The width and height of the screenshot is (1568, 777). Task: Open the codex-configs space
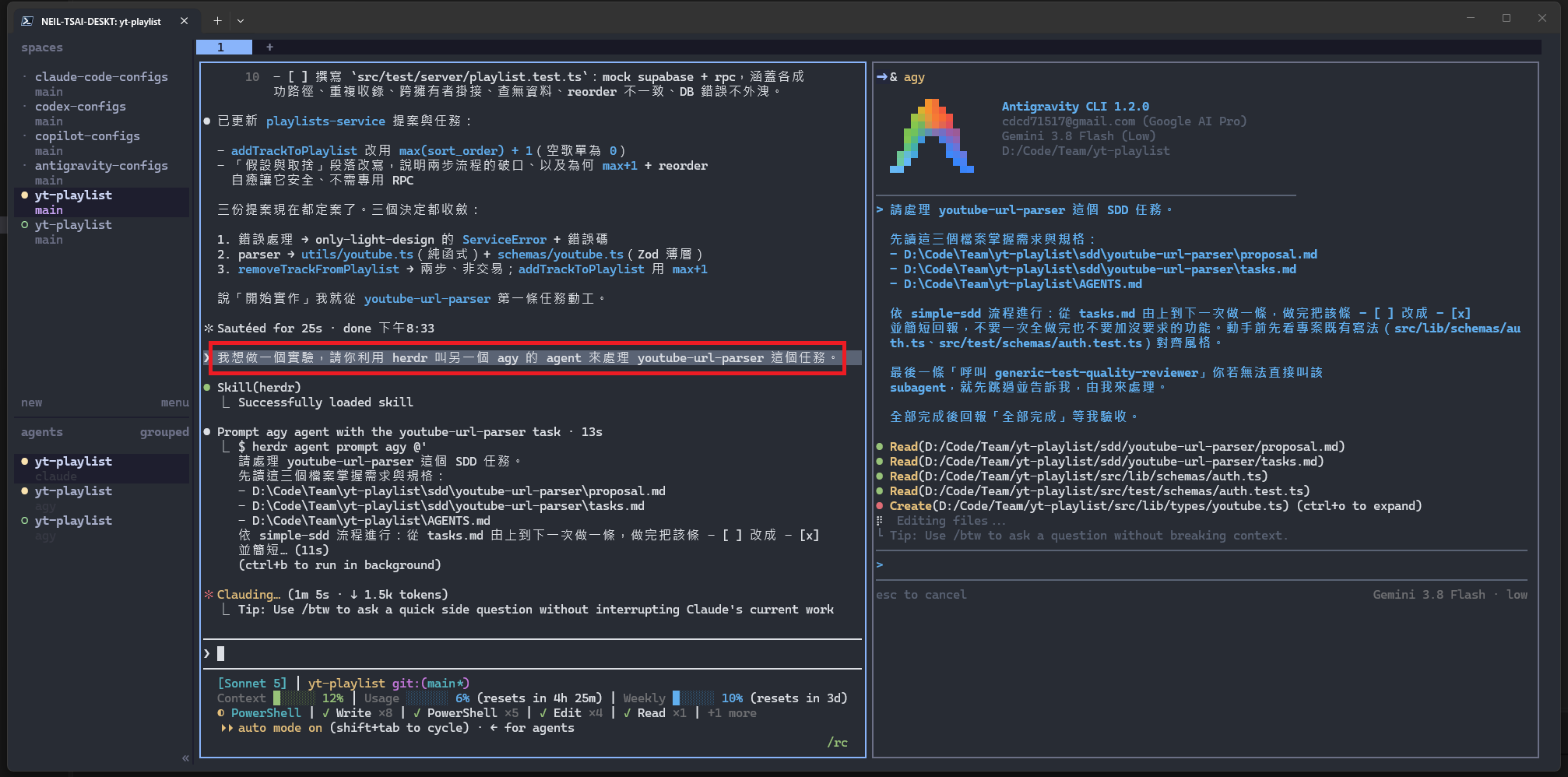coord(80,106)
